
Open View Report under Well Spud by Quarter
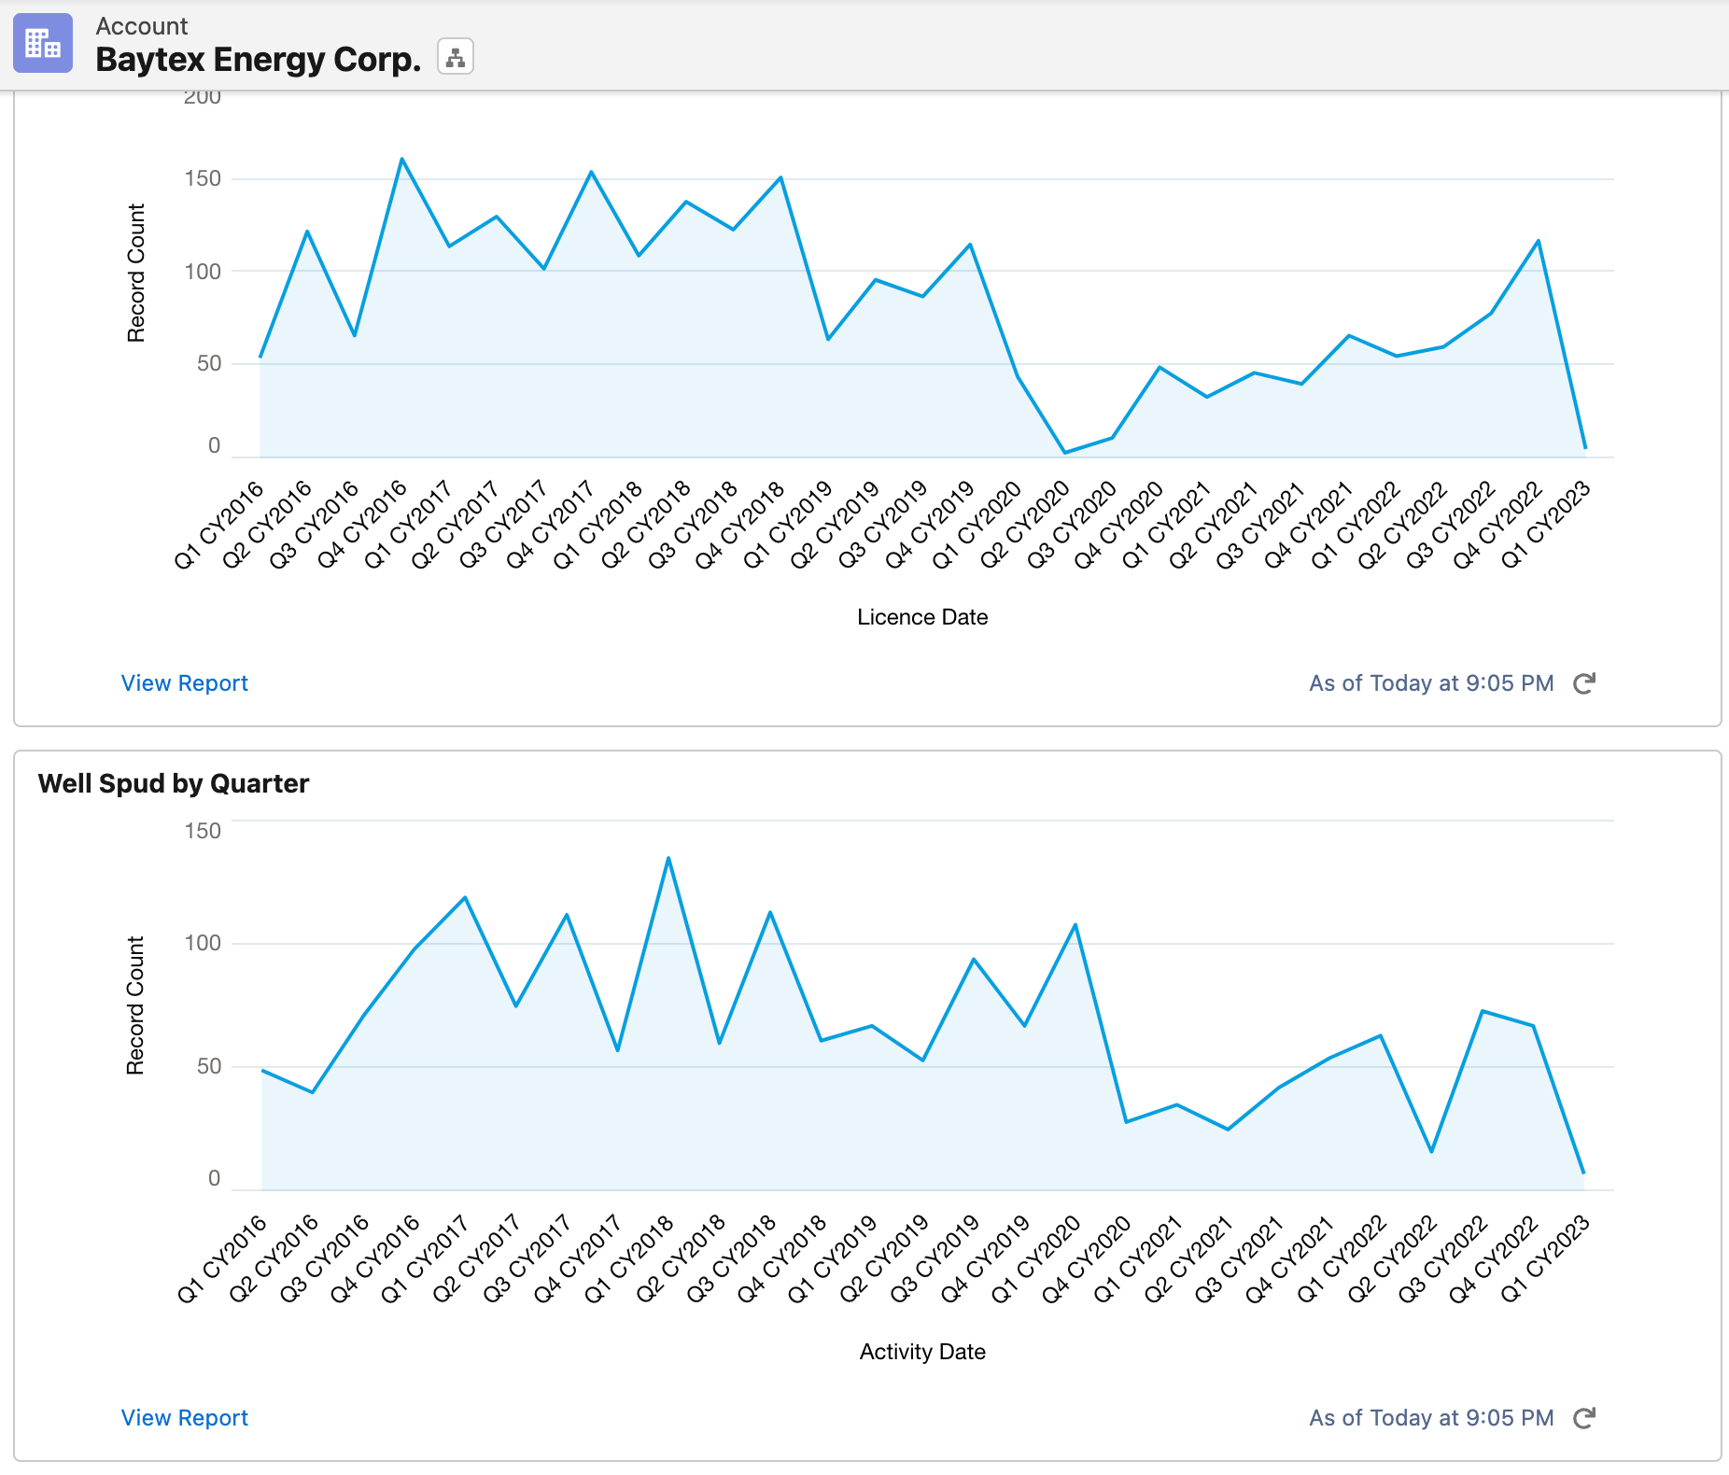click(184, 1417)
